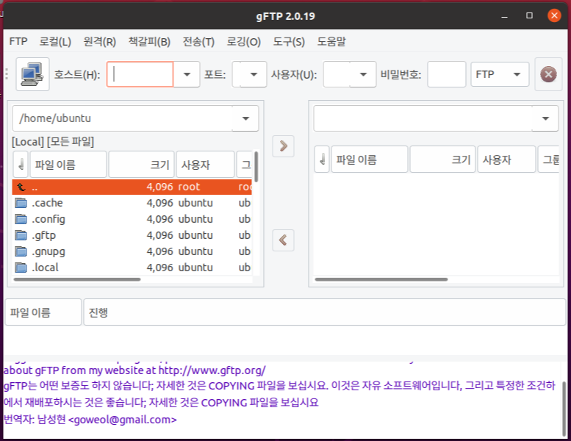571x441 pixels.
Task: Click remote pane horizontal scrollbar
Action: (x=381, y=279)
